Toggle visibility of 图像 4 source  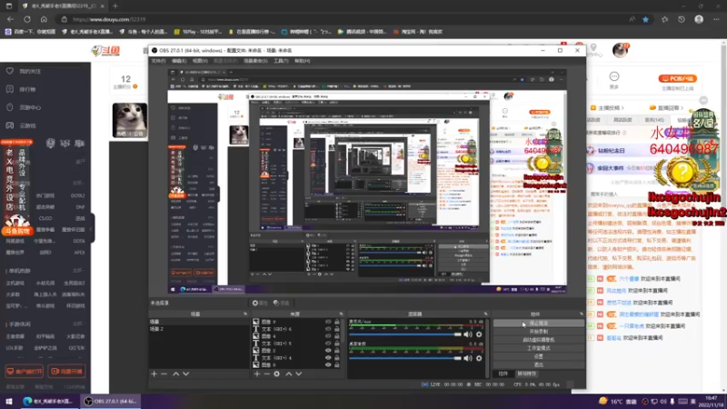coord(328,335)
